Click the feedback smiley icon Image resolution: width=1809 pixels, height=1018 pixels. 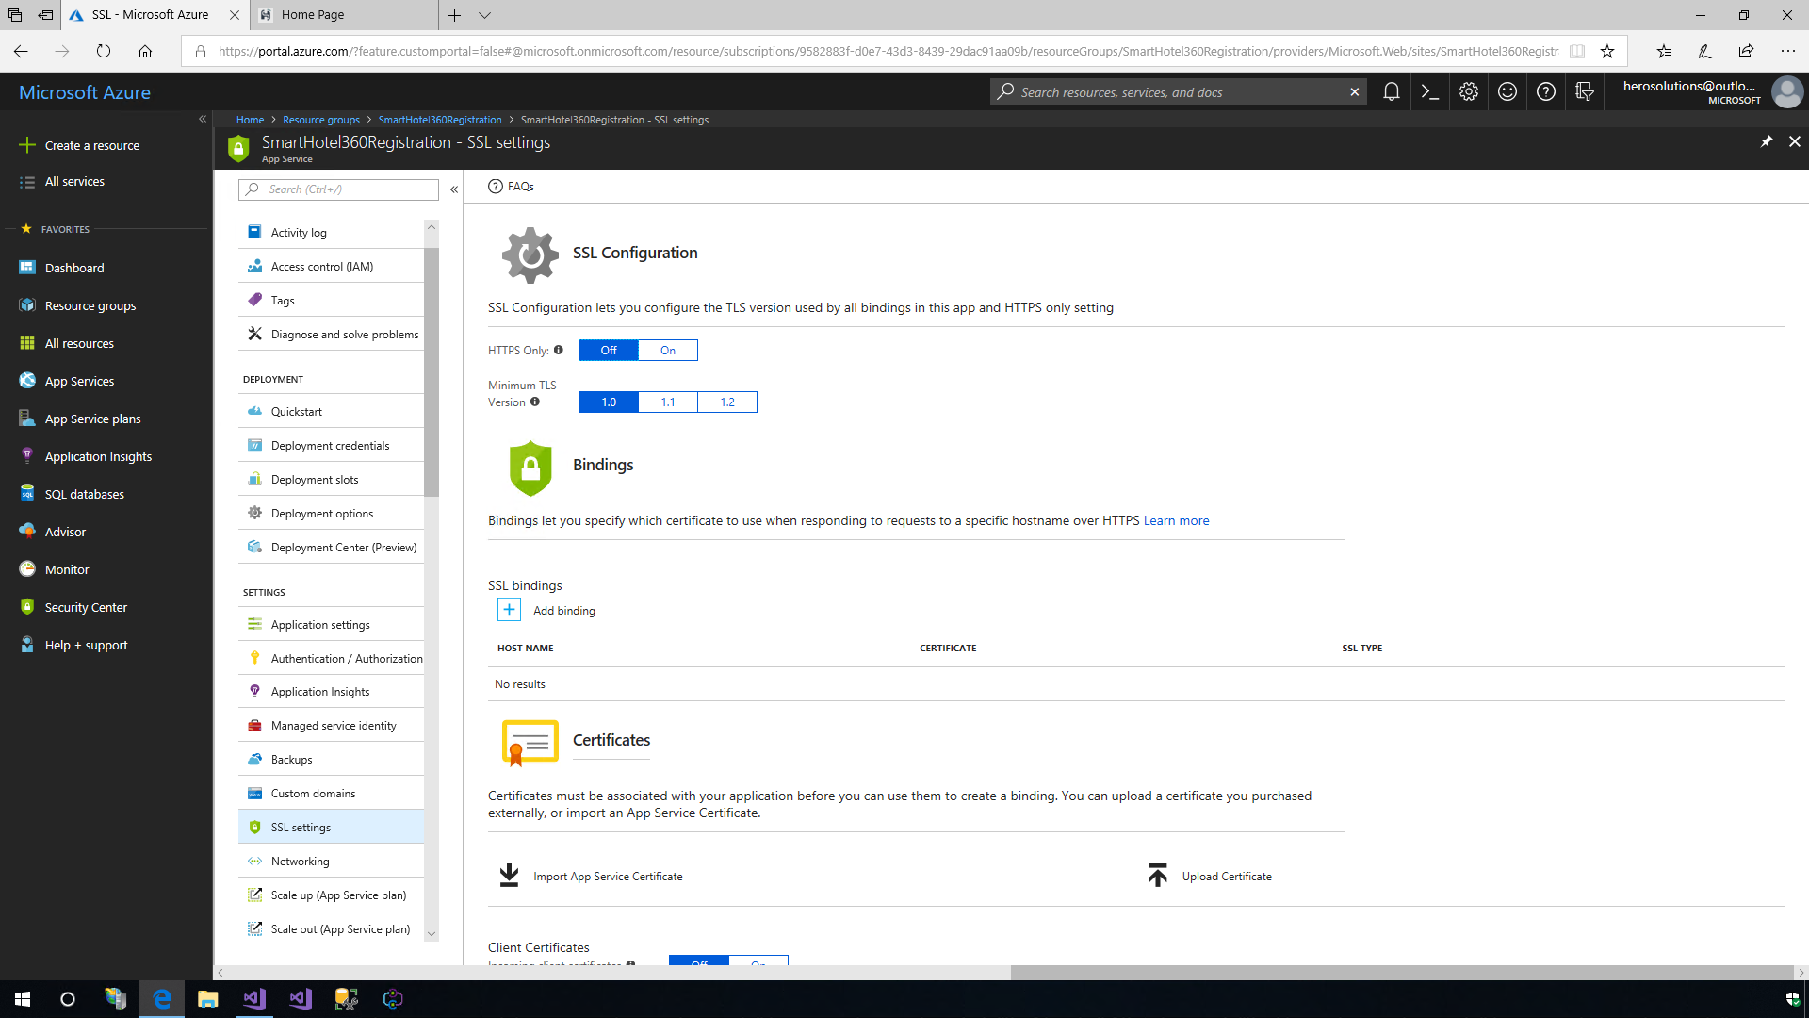(x=1507, y=91)
